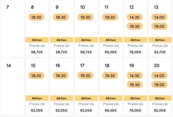
Task: Pick the 14:00 showtime on the 20th
Action: coord(159,75)
